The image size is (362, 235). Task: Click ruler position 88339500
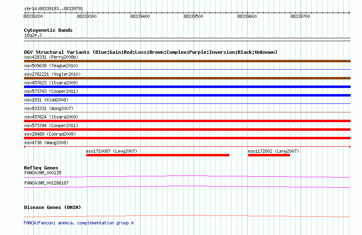[194, 16]
